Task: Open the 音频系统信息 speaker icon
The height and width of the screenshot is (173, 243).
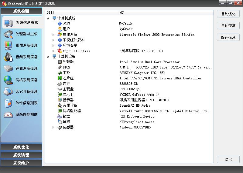Action: point(9,57)
